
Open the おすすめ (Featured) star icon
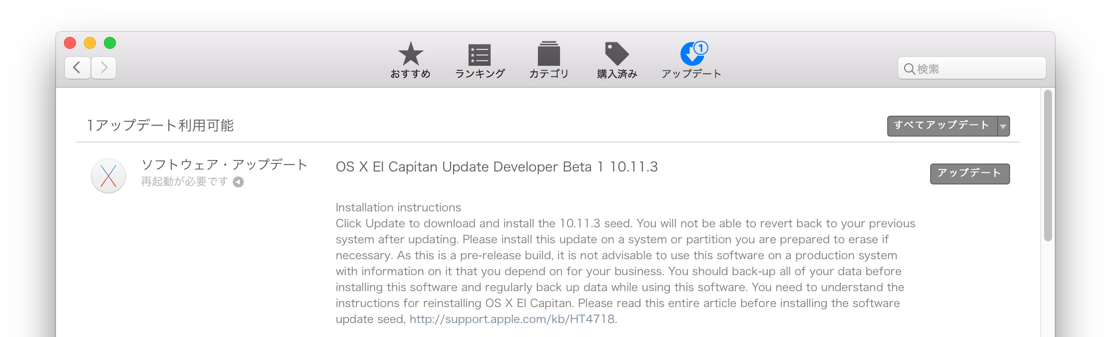[411, 54]
